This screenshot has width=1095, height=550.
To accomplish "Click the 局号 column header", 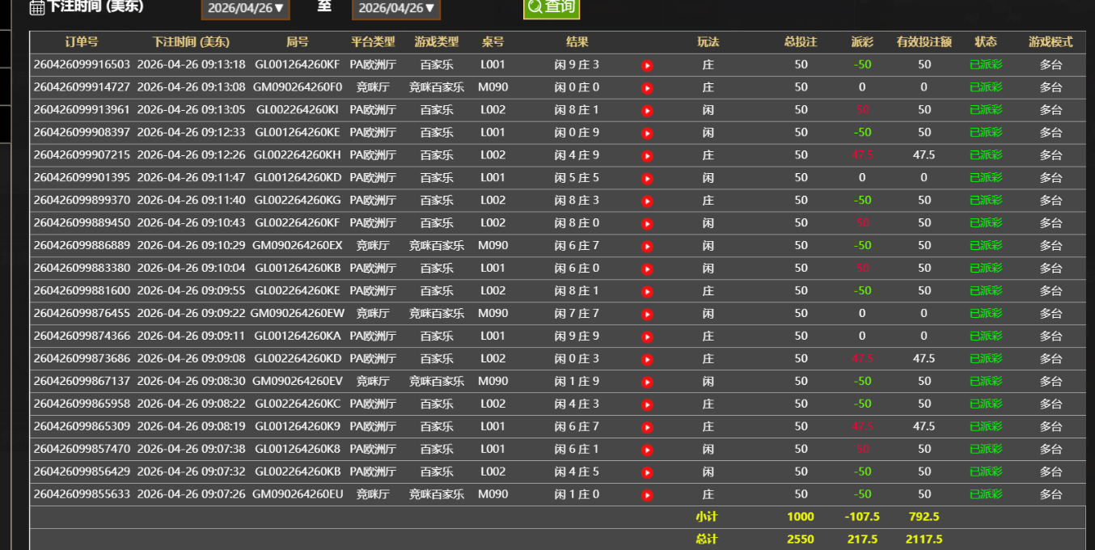I will click(x=298, y=42).
